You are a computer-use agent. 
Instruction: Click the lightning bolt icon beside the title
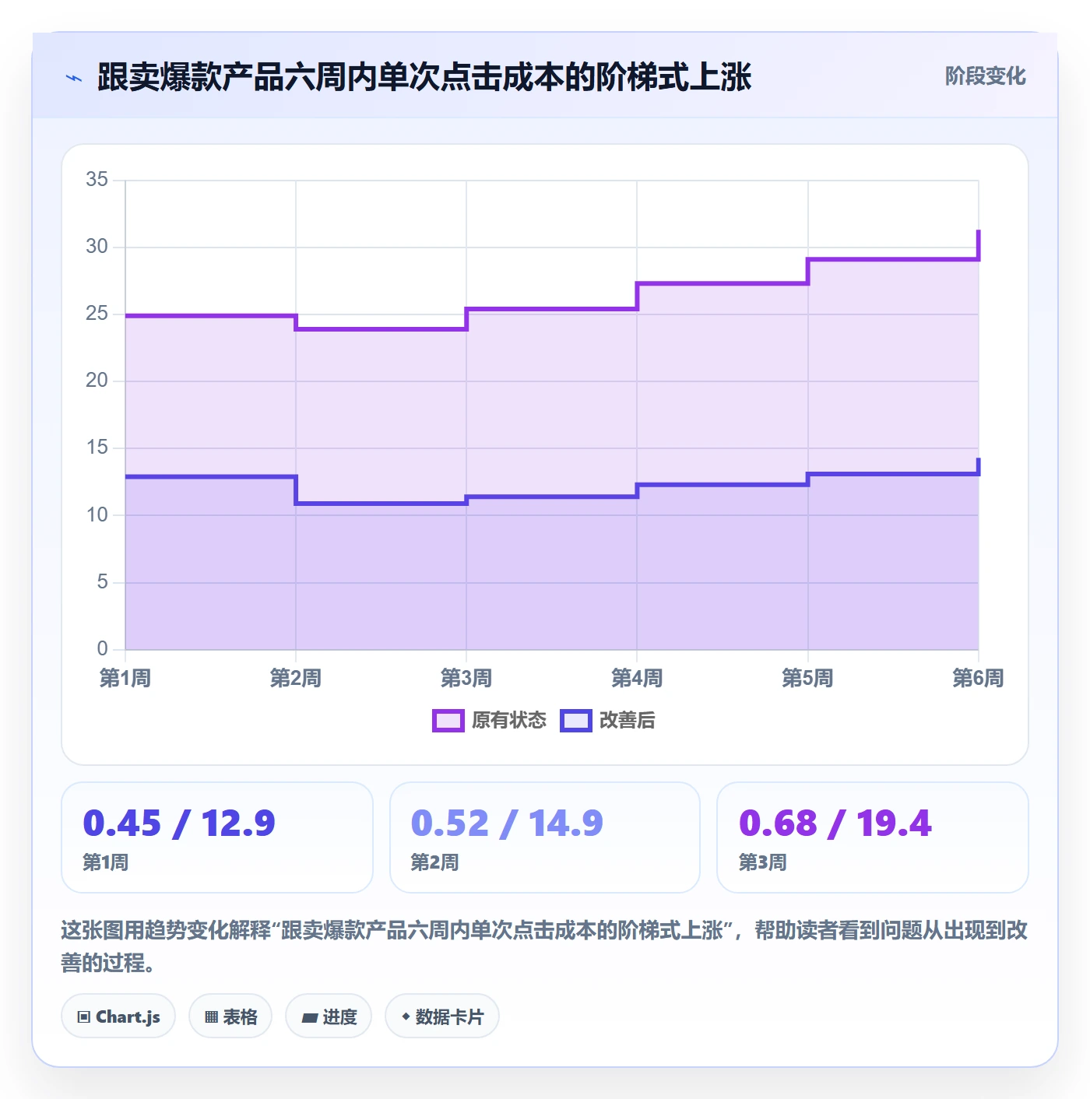[x=74, y=78]
